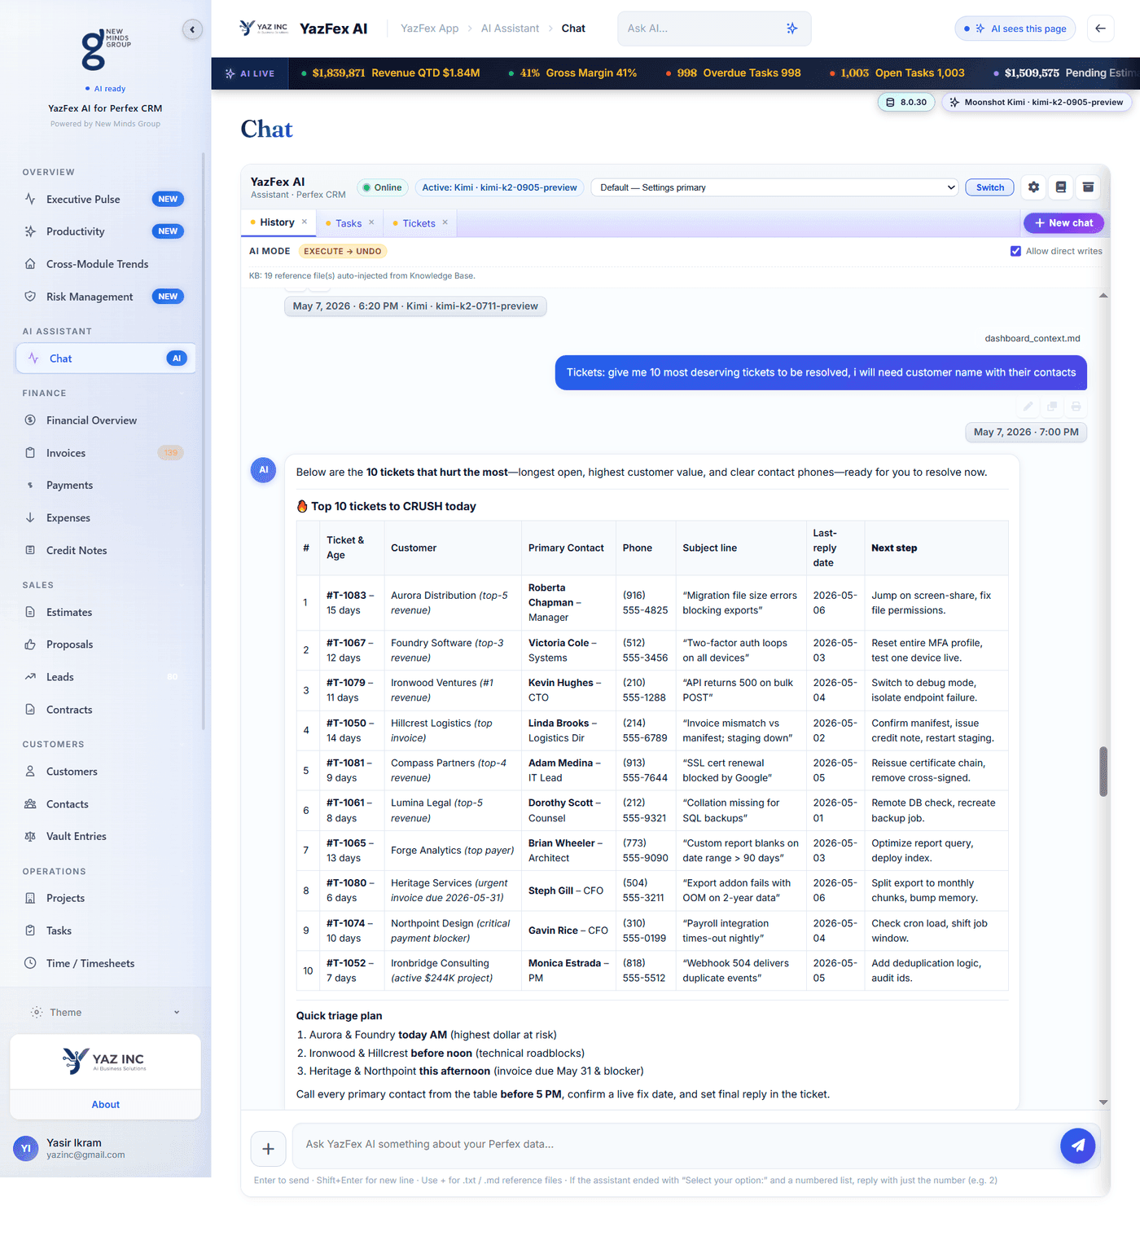Screen dimensions: 1140x1245
Task: Open Payments in sidebar
Action: click(106, 485)
